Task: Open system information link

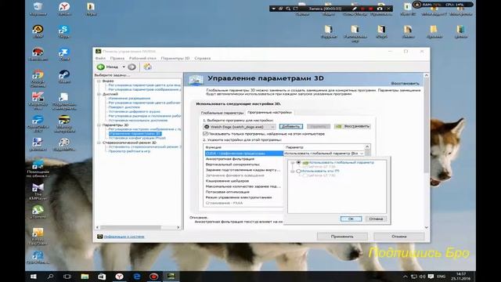Action: 124,237
